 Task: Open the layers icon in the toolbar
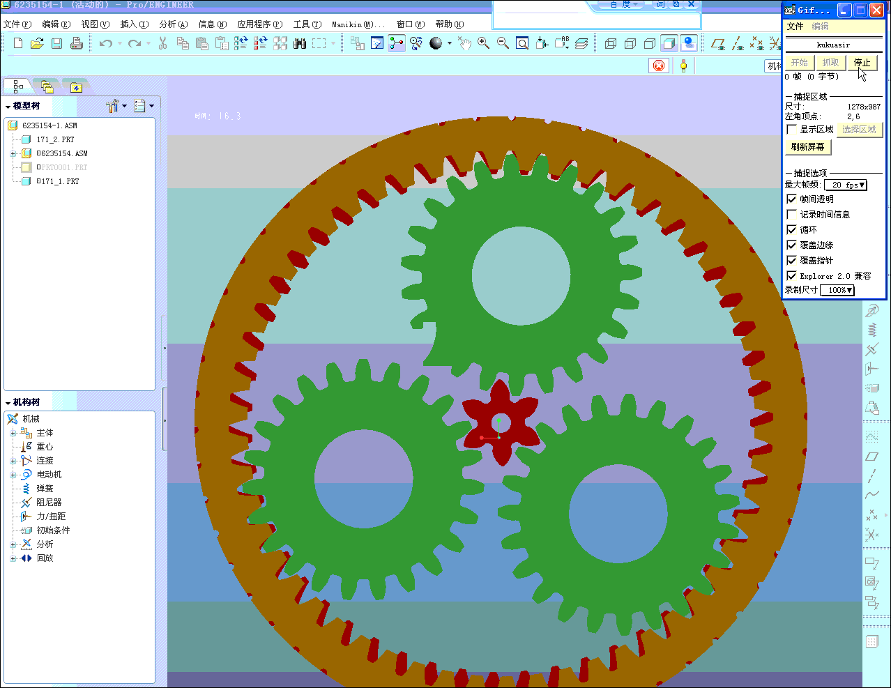pos(581,43)
